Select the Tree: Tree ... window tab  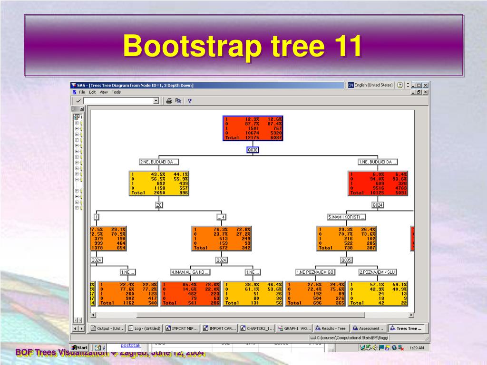(x=406, y=328)
